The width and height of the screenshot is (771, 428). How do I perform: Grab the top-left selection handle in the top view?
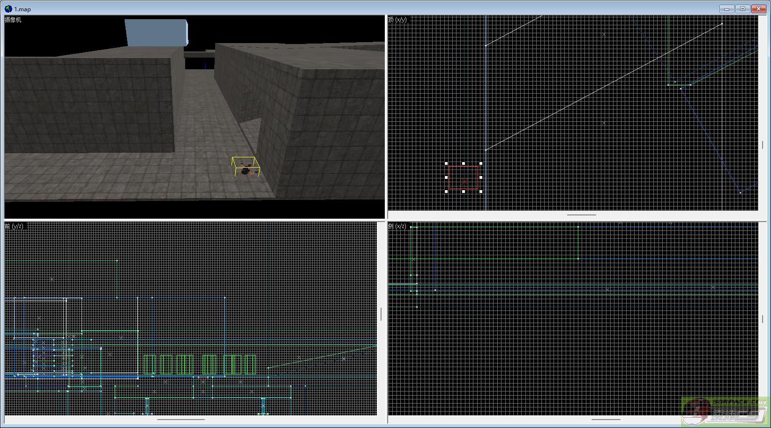(x=446, y=163)
